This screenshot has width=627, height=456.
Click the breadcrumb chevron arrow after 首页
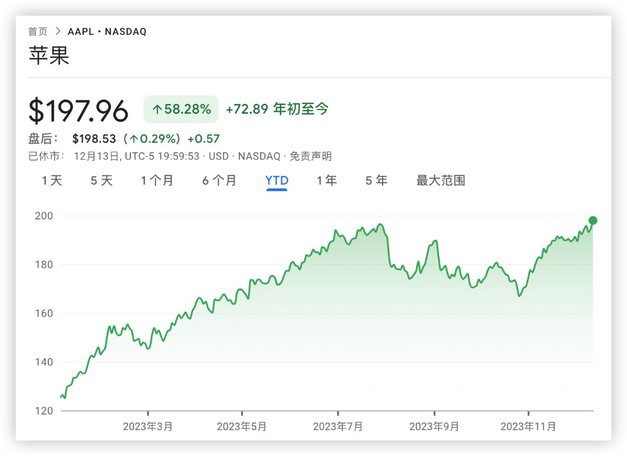click(x=58, y=31)
